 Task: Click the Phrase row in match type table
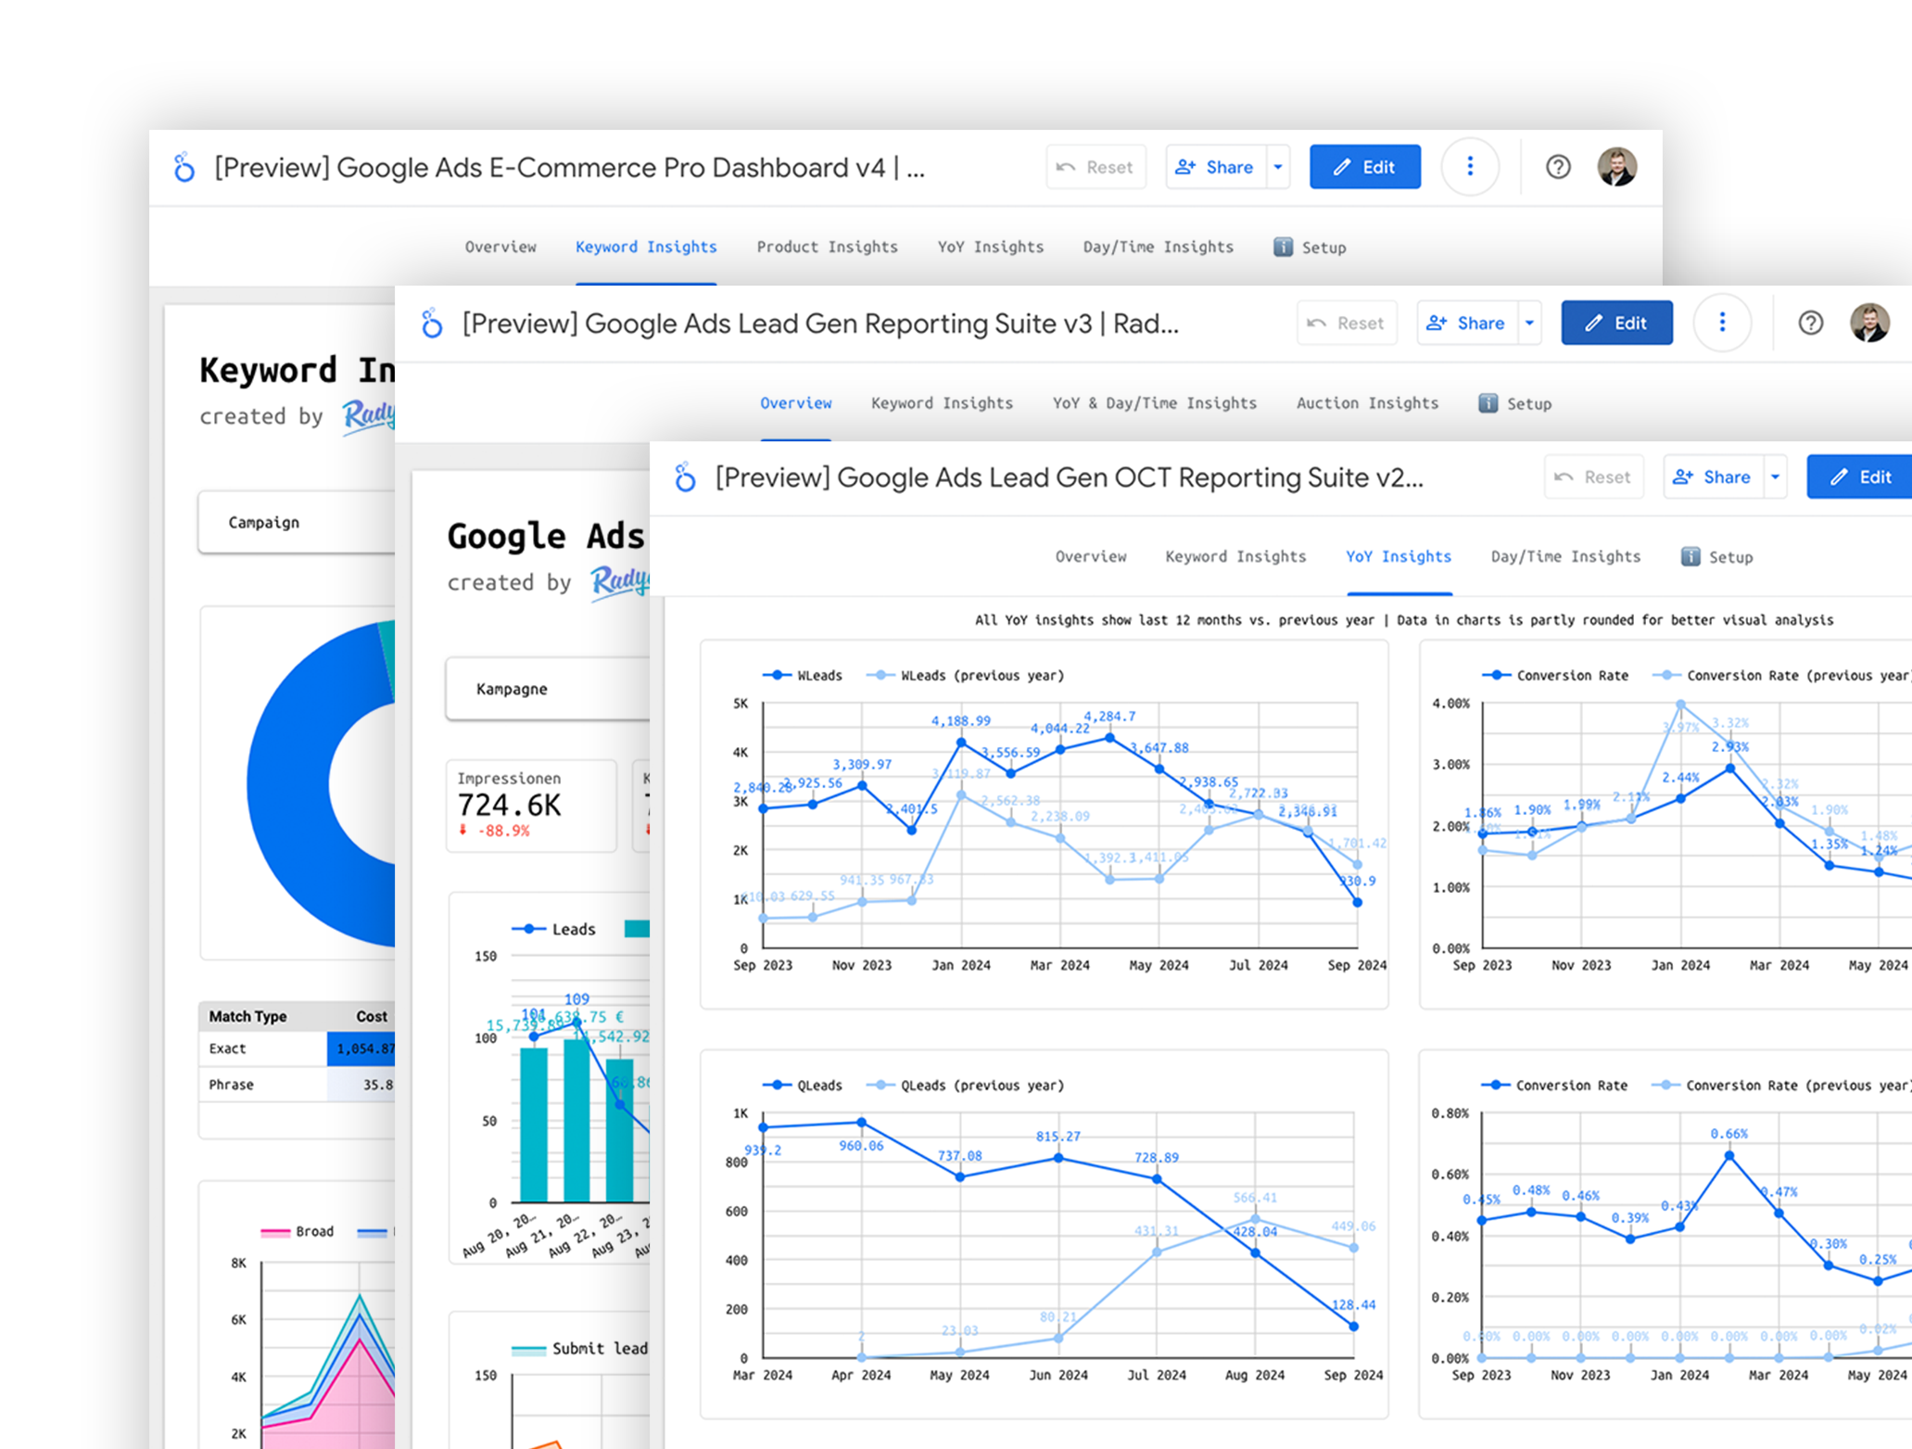(x=297, y=1085)
